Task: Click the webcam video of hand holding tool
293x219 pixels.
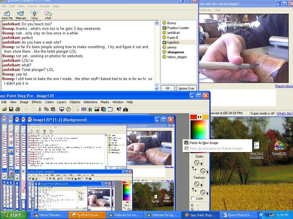Action: pyautogui.click(x=244, y=48)
